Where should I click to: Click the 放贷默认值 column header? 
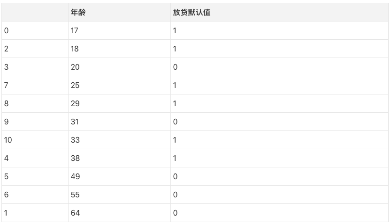point(192,13)
